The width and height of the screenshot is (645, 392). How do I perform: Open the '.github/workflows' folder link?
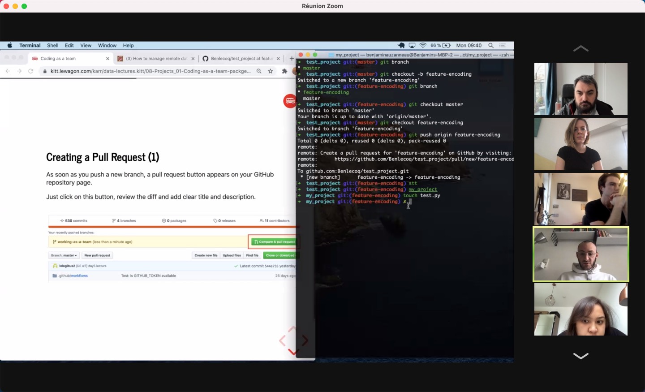click(x=73, y=276)
